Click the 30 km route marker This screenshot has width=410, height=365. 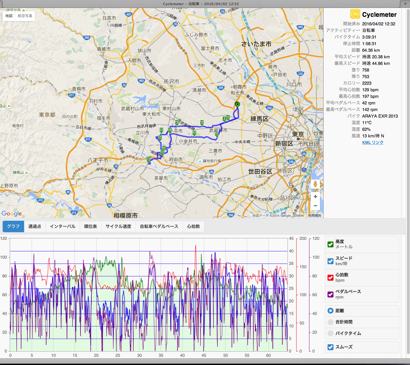[162, 152]
